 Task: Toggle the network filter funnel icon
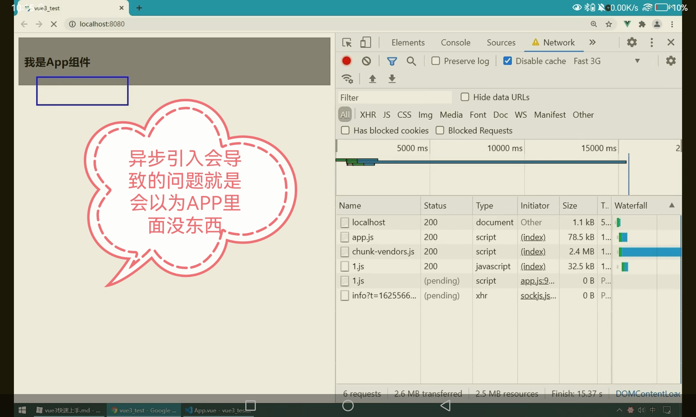coord(392,61)
